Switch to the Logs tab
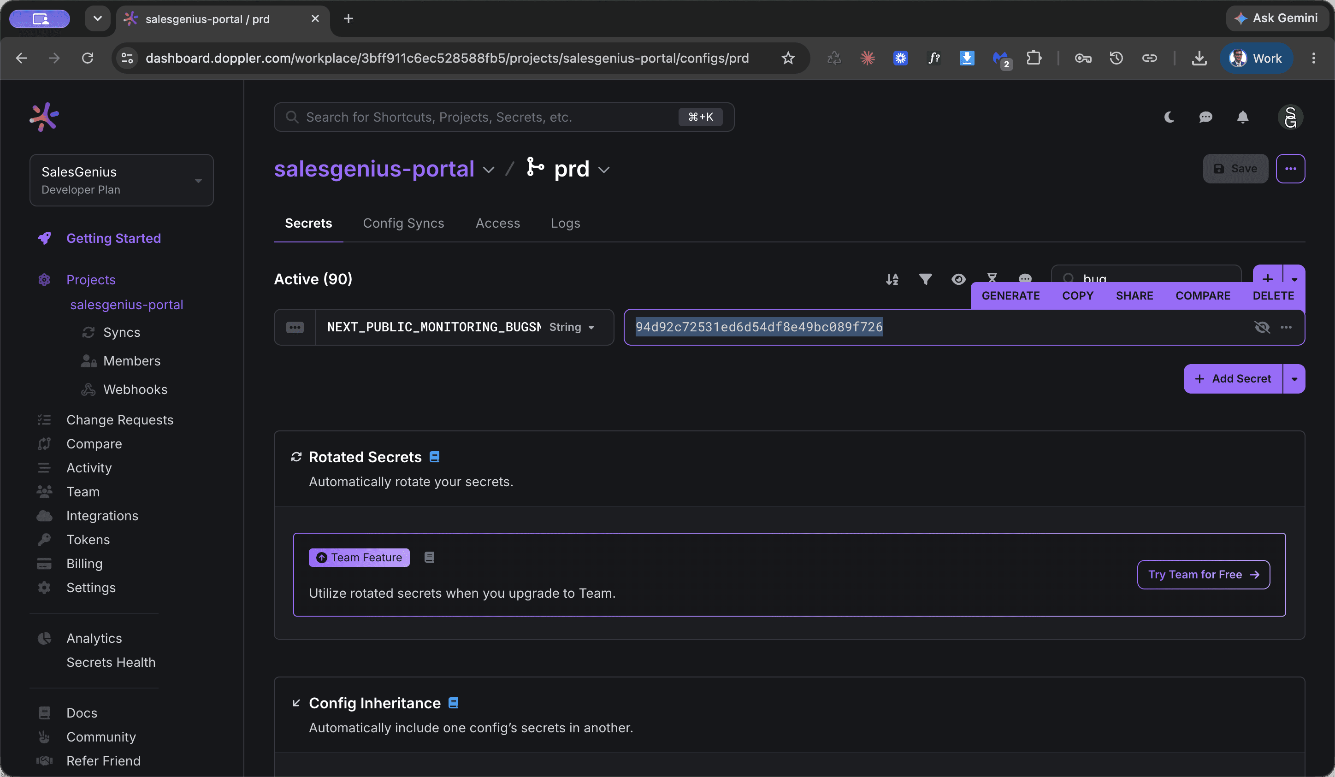 tap(565, 224)
